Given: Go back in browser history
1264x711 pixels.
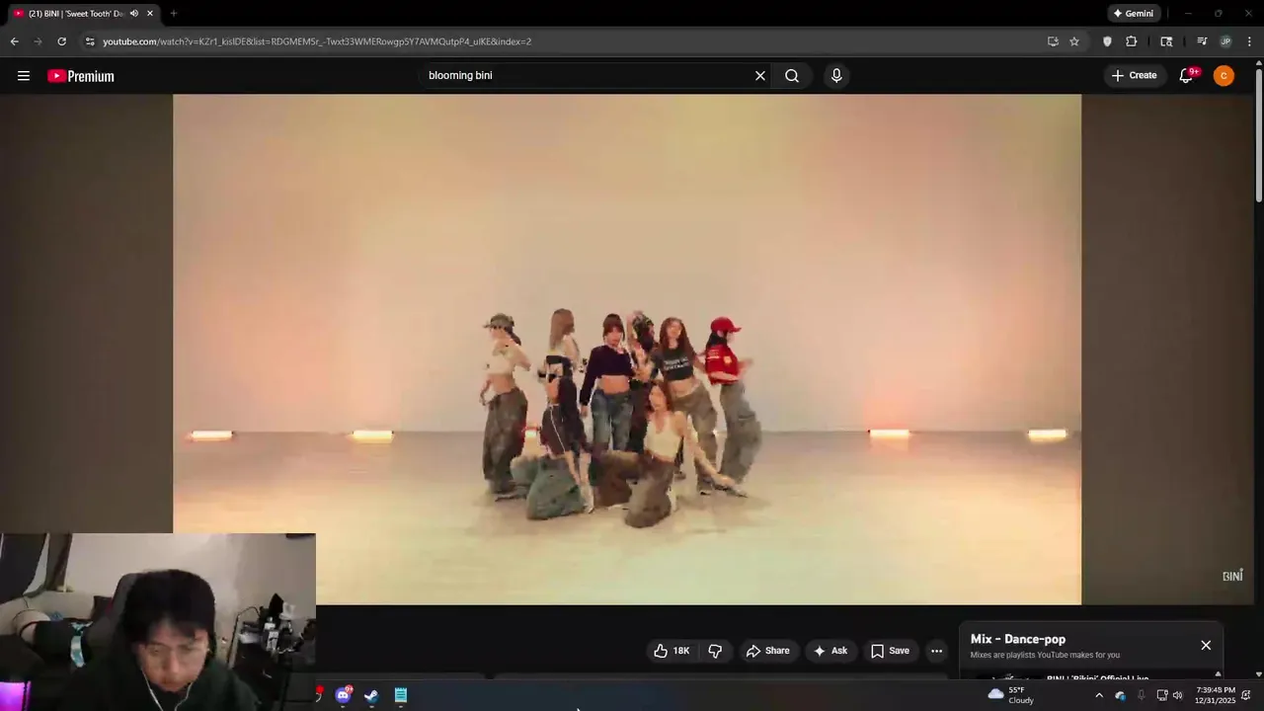Looking at the screenshot, I should coord(14,41).
